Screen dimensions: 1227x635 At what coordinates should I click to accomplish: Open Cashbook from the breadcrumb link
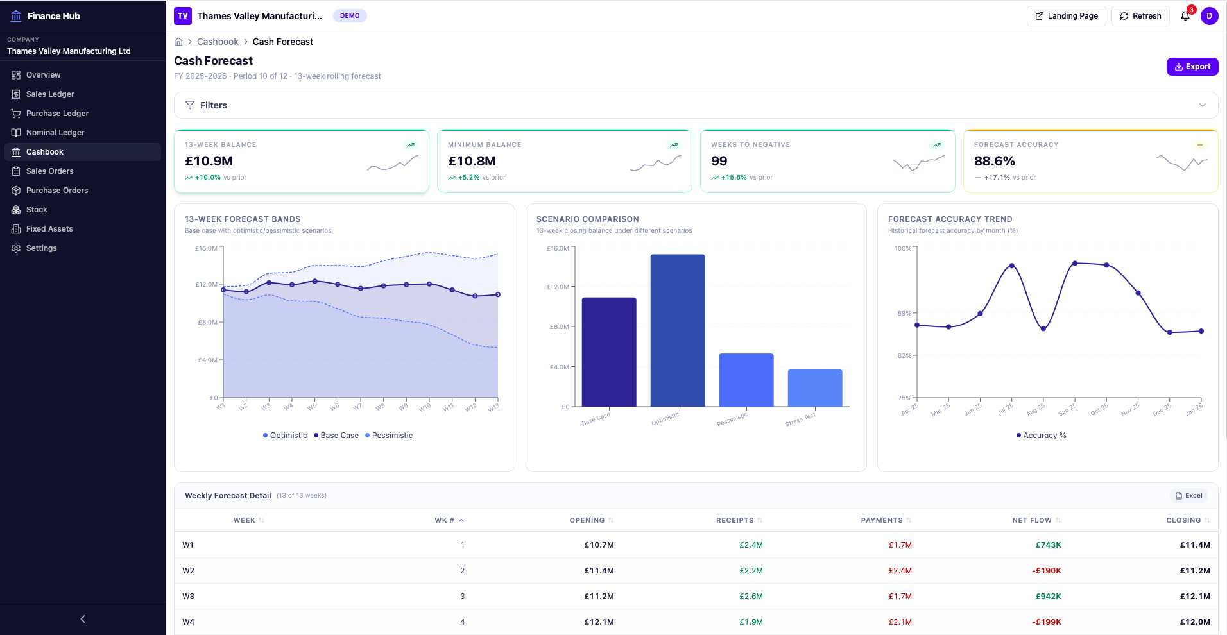[218, 41]
